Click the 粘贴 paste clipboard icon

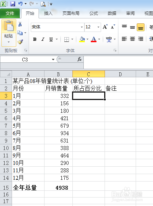[x=9, y=26]
